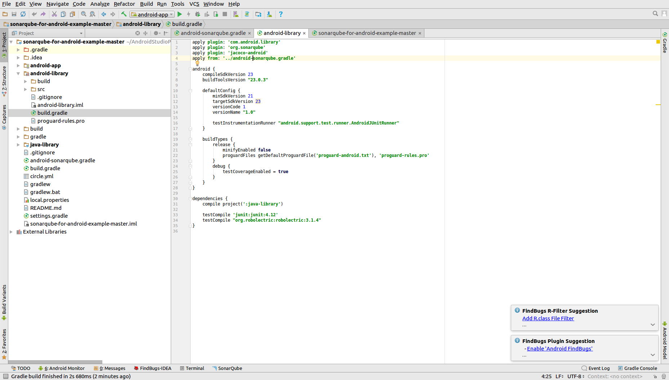Collapse the android-library module
Screen dimensions: 669x380
tap(18, 73)
